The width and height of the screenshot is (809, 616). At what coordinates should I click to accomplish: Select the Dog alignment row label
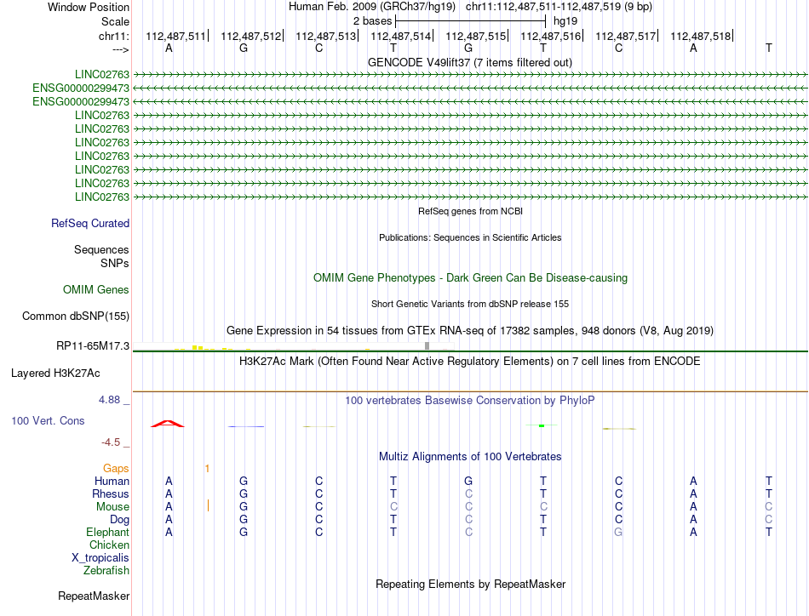click(x=119, y=520)
